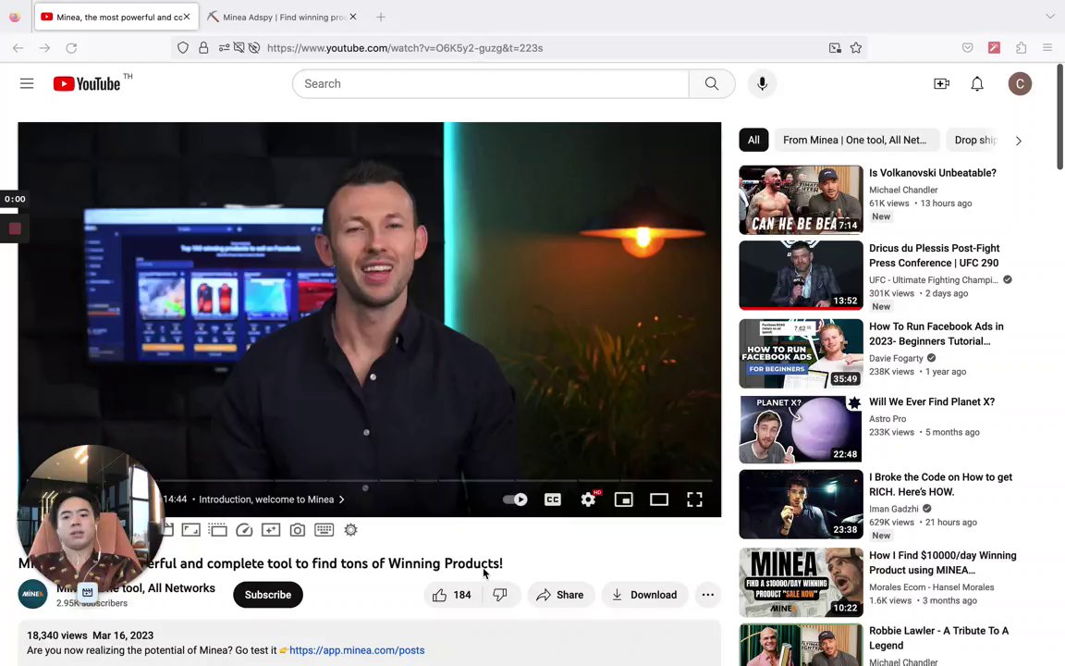Open the playback speed gauge icon

pyautogui.click(x=244, y=530)
